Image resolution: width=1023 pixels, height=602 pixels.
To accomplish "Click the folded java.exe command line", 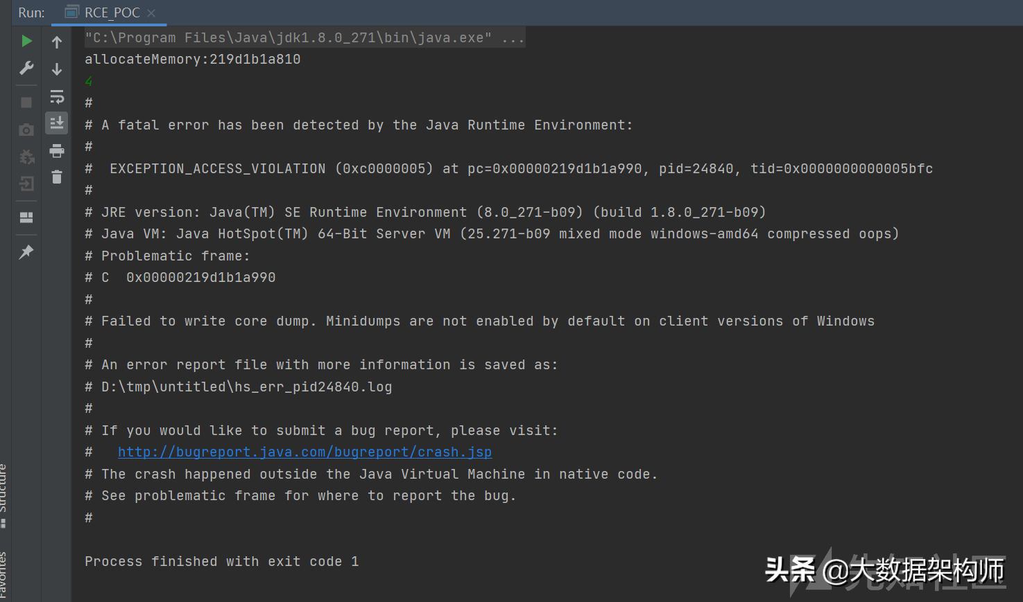I will click(x=304, y=37).
